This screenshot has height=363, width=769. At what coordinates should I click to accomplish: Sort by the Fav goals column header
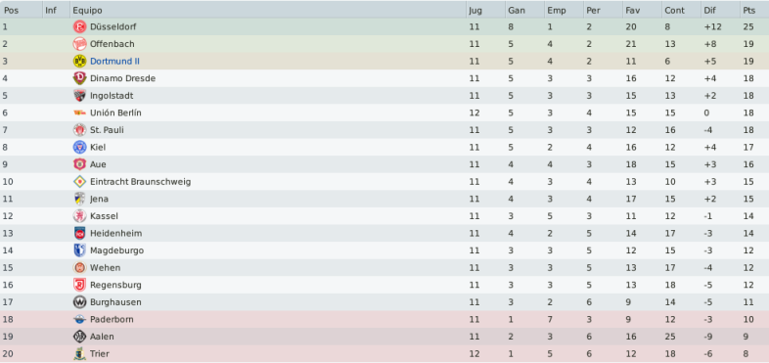tap(642, 10)
